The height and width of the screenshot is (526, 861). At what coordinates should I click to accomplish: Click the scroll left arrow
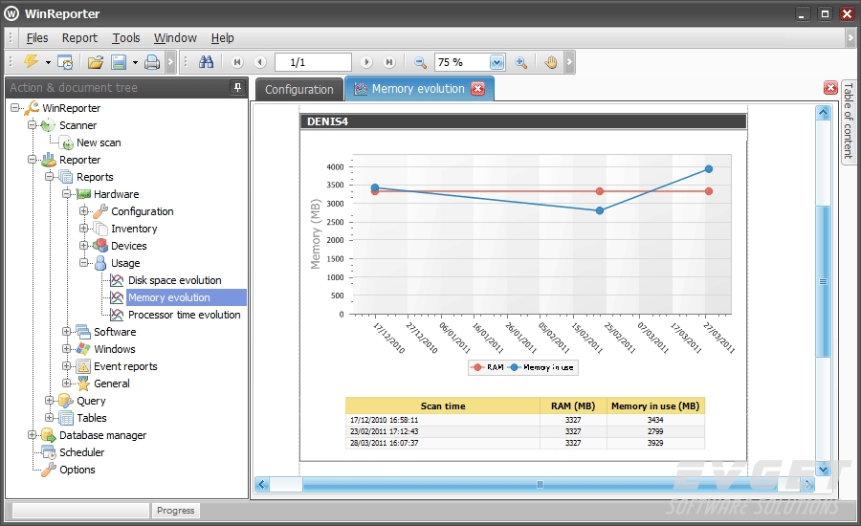262,484
